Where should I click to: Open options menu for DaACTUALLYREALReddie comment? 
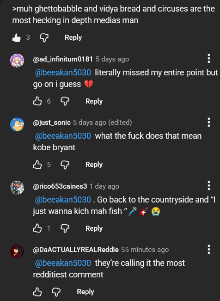[x=209, y=249]
